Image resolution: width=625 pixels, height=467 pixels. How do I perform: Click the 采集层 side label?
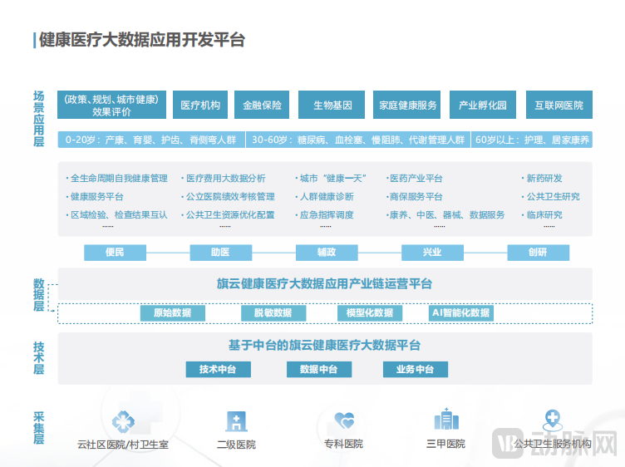pyautogui.click(x=39, y=428)
